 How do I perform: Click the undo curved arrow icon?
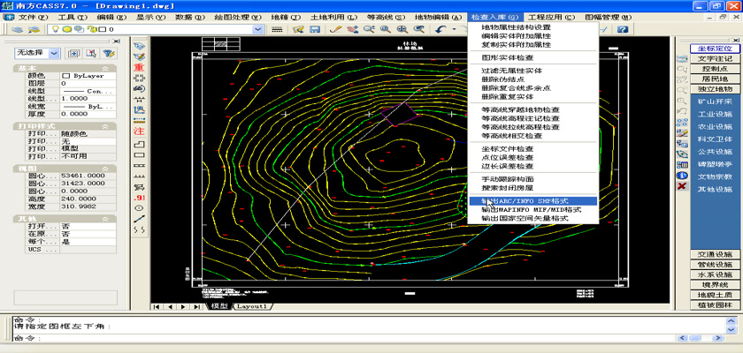(x=440, y=29)
